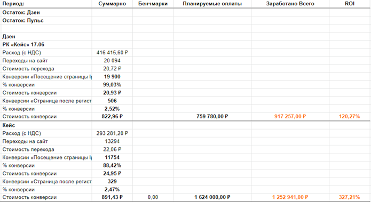
Task: Click the 'Остаток: Пульс' row label
Action: point(23,21)
